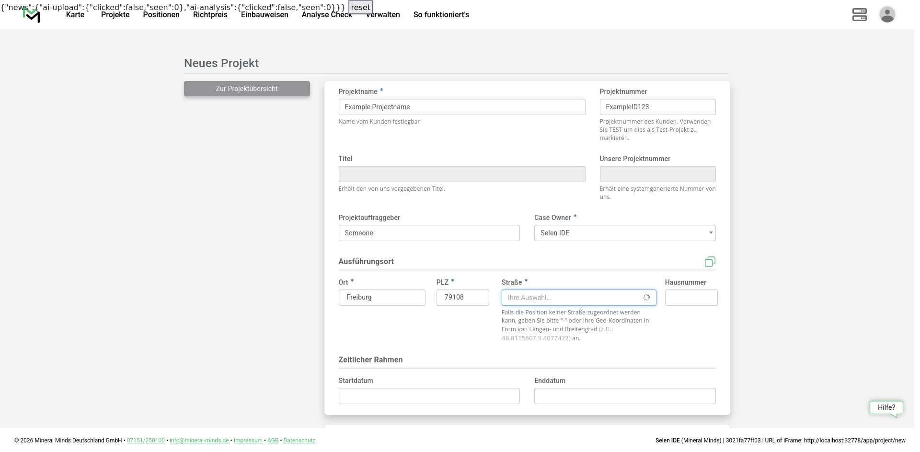
Task: Expand the Case Owner dropdown
Action: coord(624,233)
